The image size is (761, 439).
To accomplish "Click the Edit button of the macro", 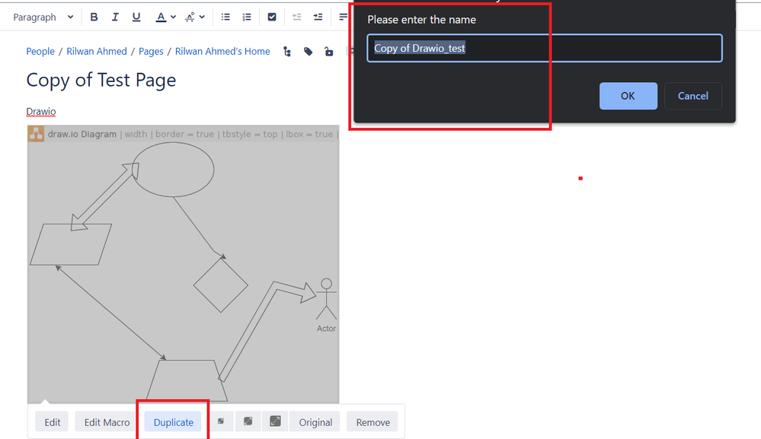I will [53, 422].
